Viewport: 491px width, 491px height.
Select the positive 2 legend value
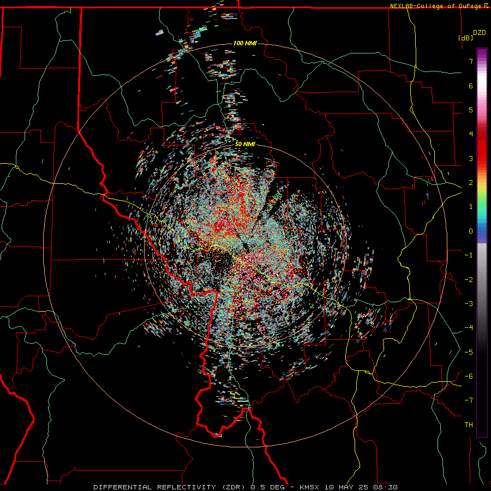[x=471, y=183]
